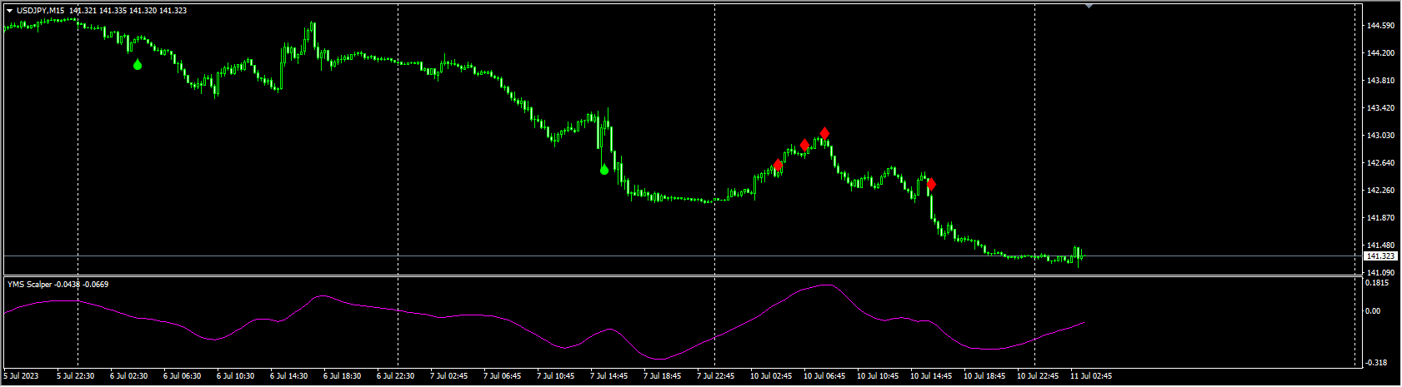Click the -0.318 indicator scale value
1402x387 pixels.
[1377, 362]
